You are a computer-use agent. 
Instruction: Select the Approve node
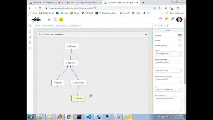tap(70, 63)
